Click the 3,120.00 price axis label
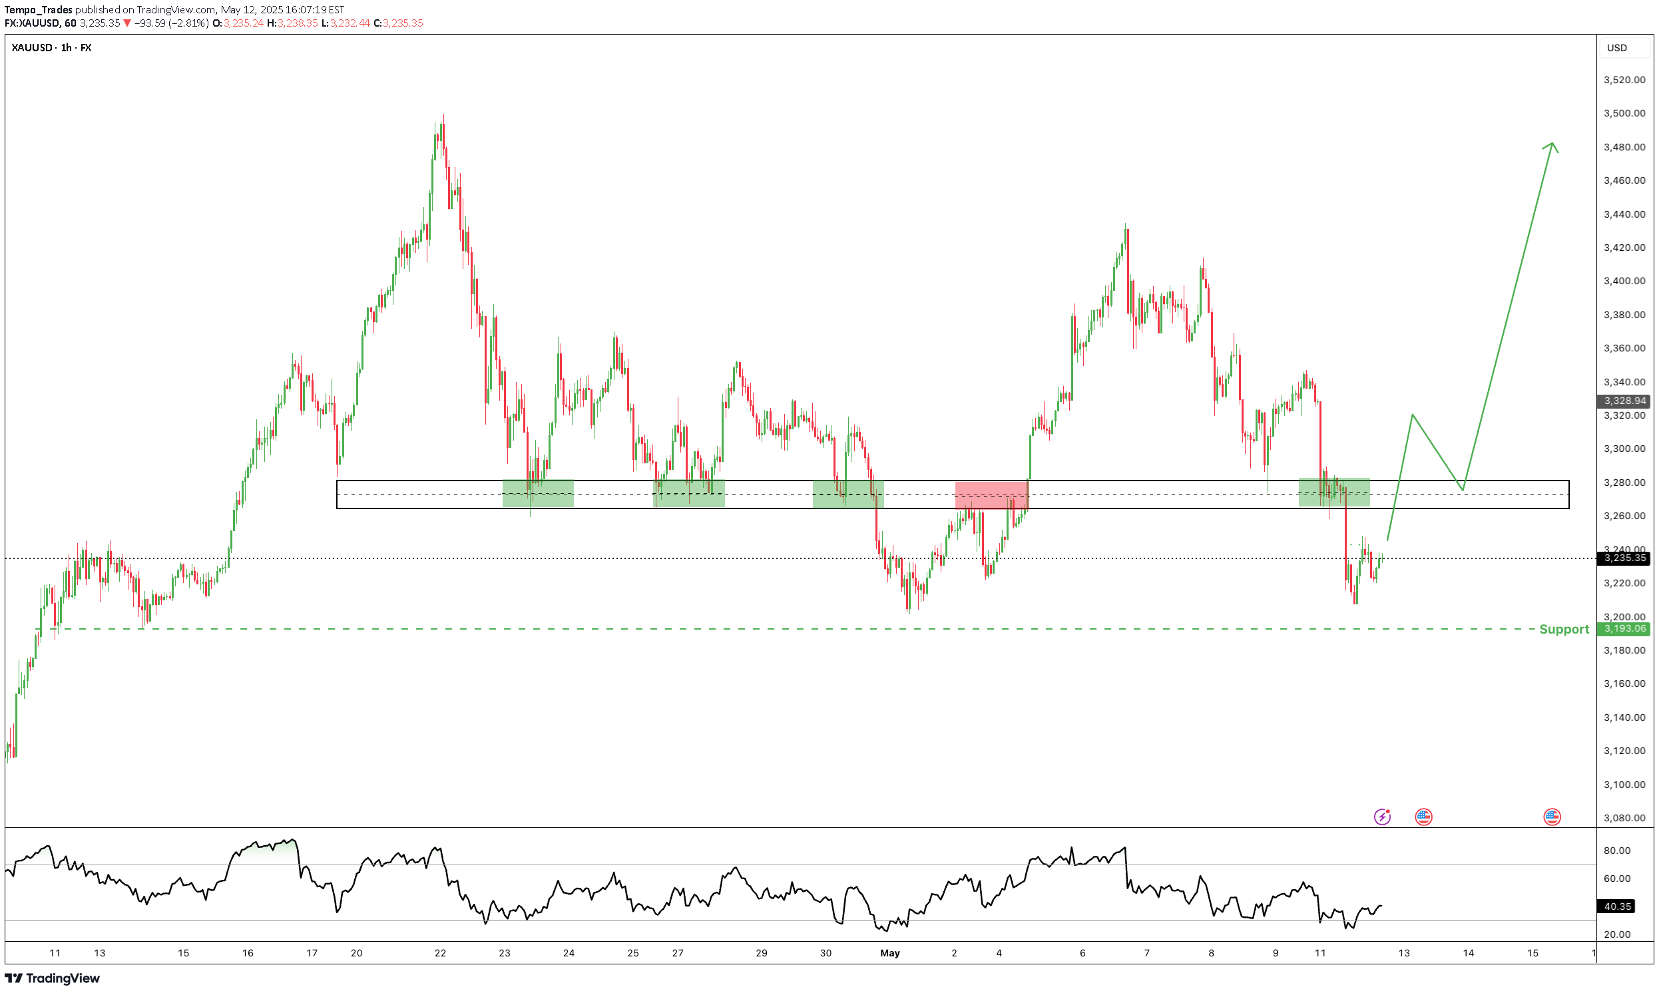Screen dimensions: 1659x993 (x=1625, y=751)
